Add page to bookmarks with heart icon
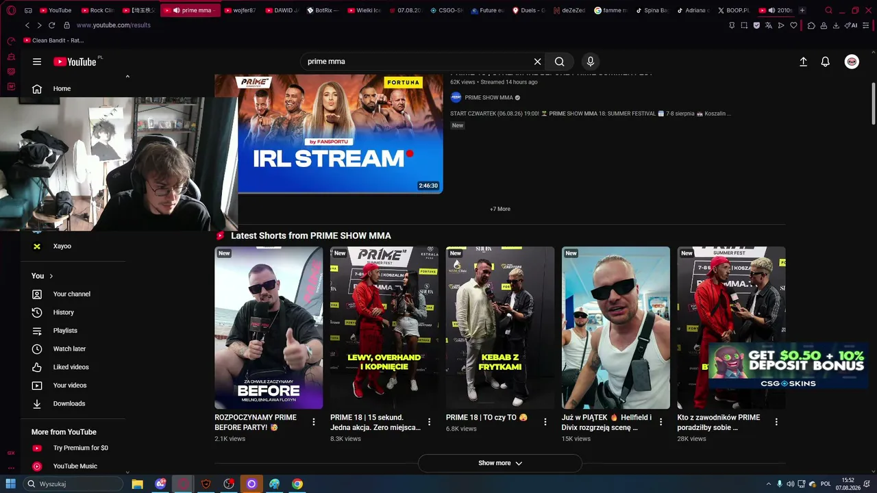Image resolution: width=877 pixels, height=493 pixels. pos(793,25)
